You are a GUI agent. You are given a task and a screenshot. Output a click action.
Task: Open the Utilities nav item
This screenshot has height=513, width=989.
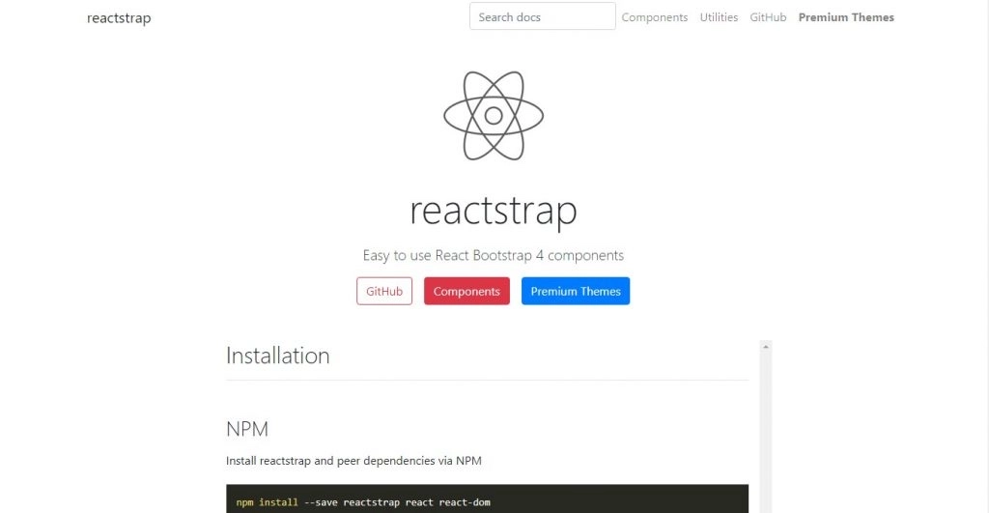tap(719, 17)
